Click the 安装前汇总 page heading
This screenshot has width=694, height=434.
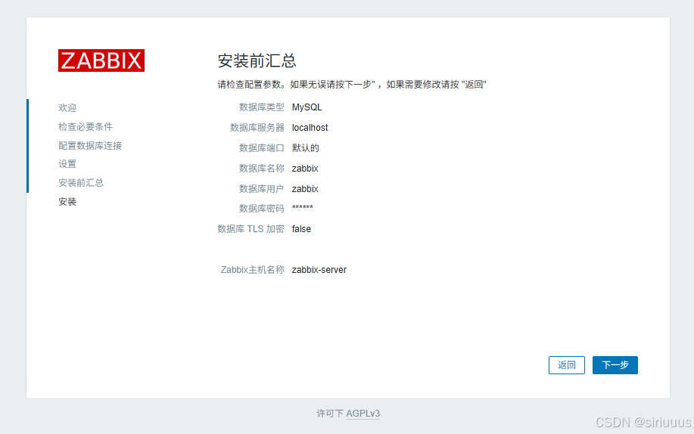pyautogui.click(x=257, y=60)
